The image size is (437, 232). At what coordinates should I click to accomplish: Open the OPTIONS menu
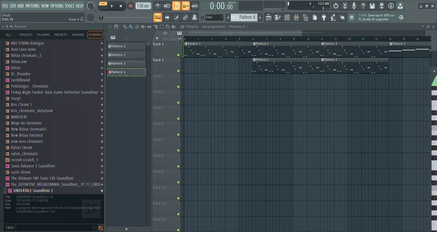(57, 6)
